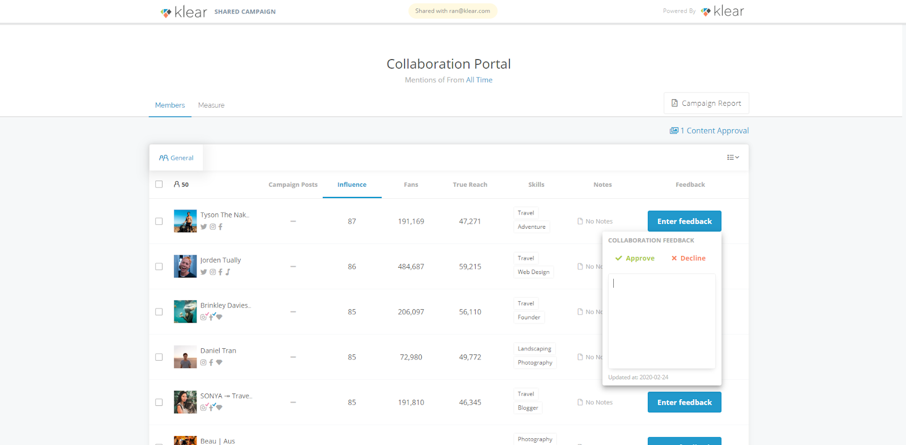
Task: Open the 1 Content Approval link
Action: (x=709, y=131)
